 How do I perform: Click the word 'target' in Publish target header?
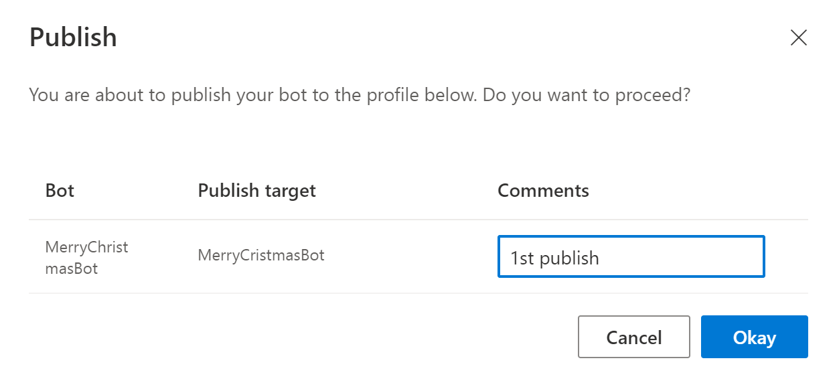click(x=289, y=191)
